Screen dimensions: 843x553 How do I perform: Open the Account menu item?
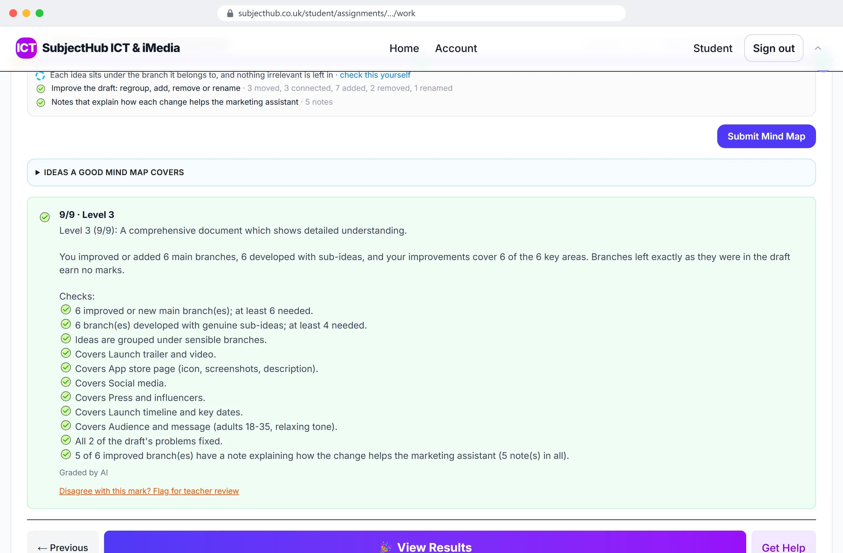point(456,48)
